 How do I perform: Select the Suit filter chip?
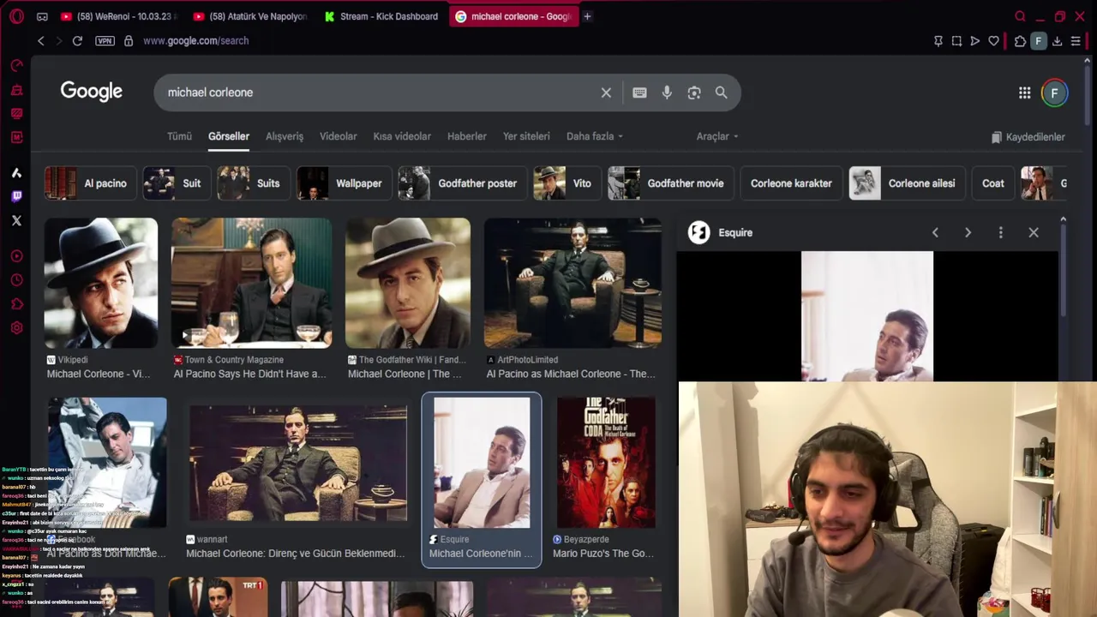pyautogui.click(x=177, y=183)
